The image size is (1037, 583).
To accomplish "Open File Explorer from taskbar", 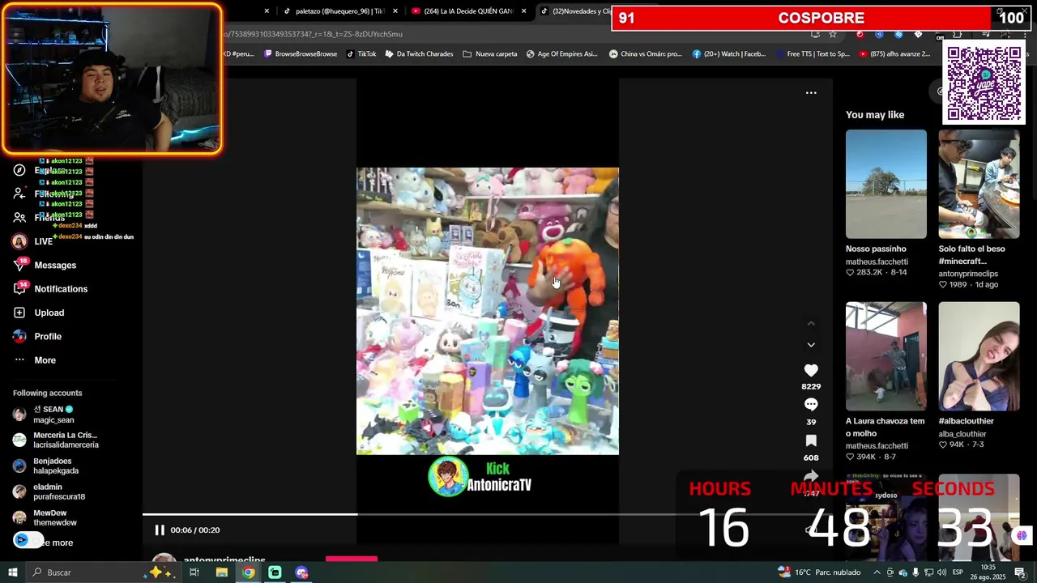I will coord(221,572).
